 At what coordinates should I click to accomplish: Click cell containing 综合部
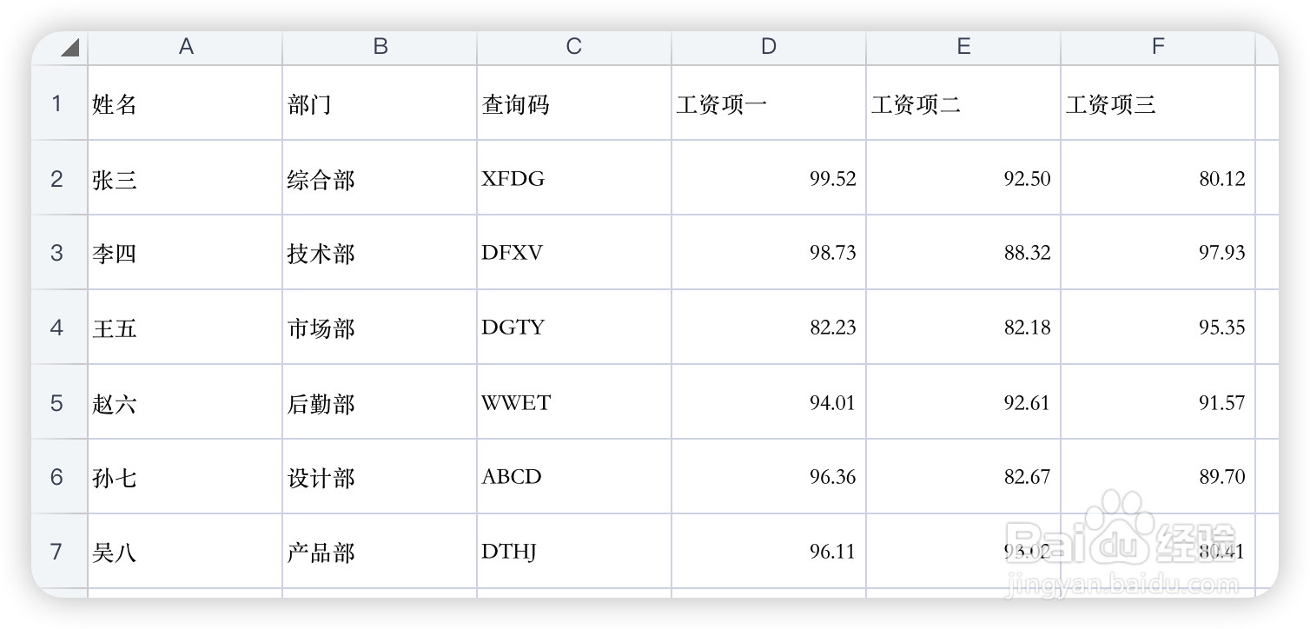point(380,179)
